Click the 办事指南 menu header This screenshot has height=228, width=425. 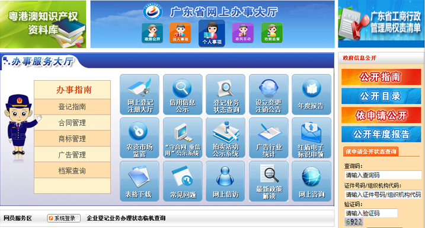pos(72,90)
